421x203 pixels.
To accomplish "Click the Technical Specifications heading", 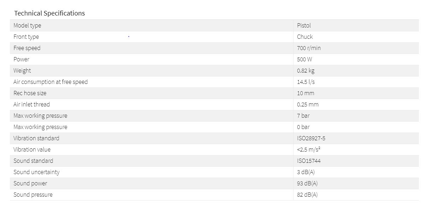I will coord(49,13).
